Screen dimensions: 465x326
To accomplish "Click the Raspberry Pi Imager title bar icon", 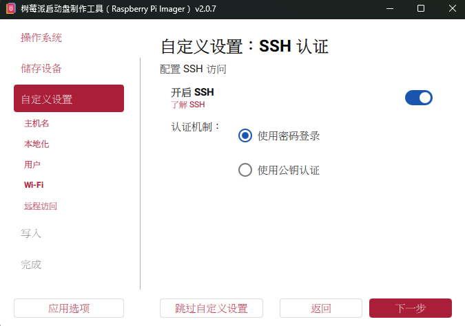I will tap(10, 9).
